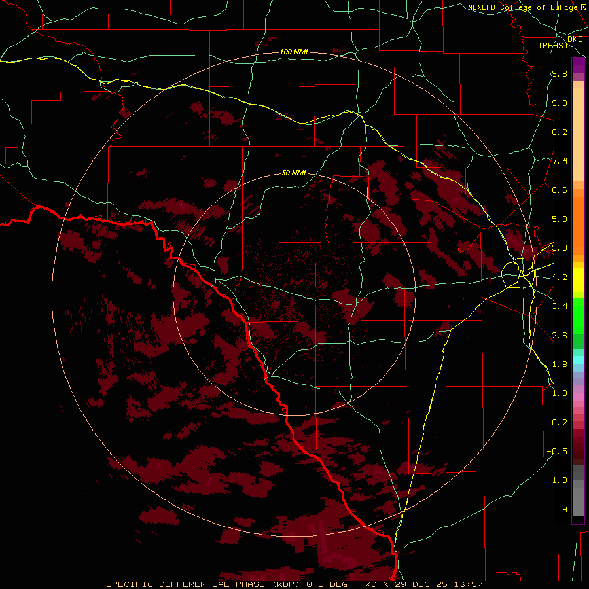Click the 1.8 value on the color scale
The image size is (589, 589).
click(560, 365)
